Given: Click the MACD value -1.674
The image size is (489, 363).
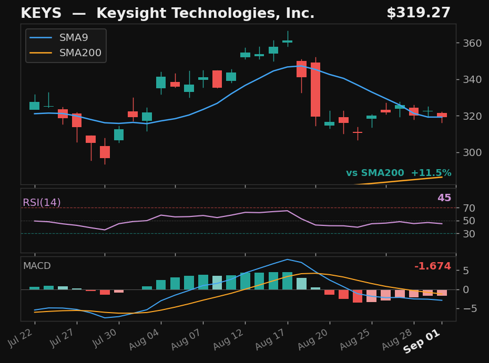Looking at the screenshot, I should pyautogui.click(x=433, y=266).
